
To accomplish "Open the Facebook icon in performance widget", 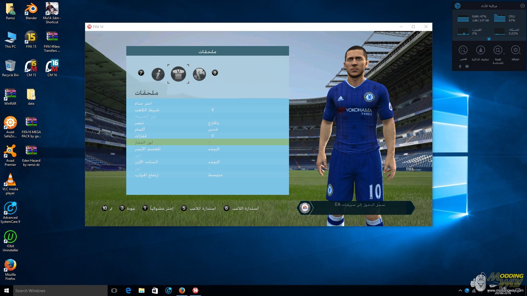I will tap(460, 67).
